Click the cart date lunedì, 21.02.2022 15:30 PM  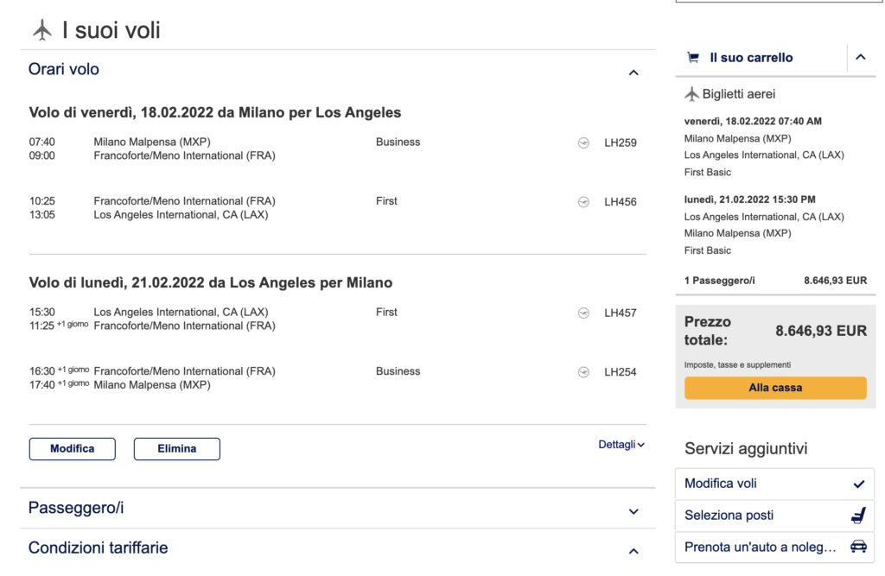(749, 199)
